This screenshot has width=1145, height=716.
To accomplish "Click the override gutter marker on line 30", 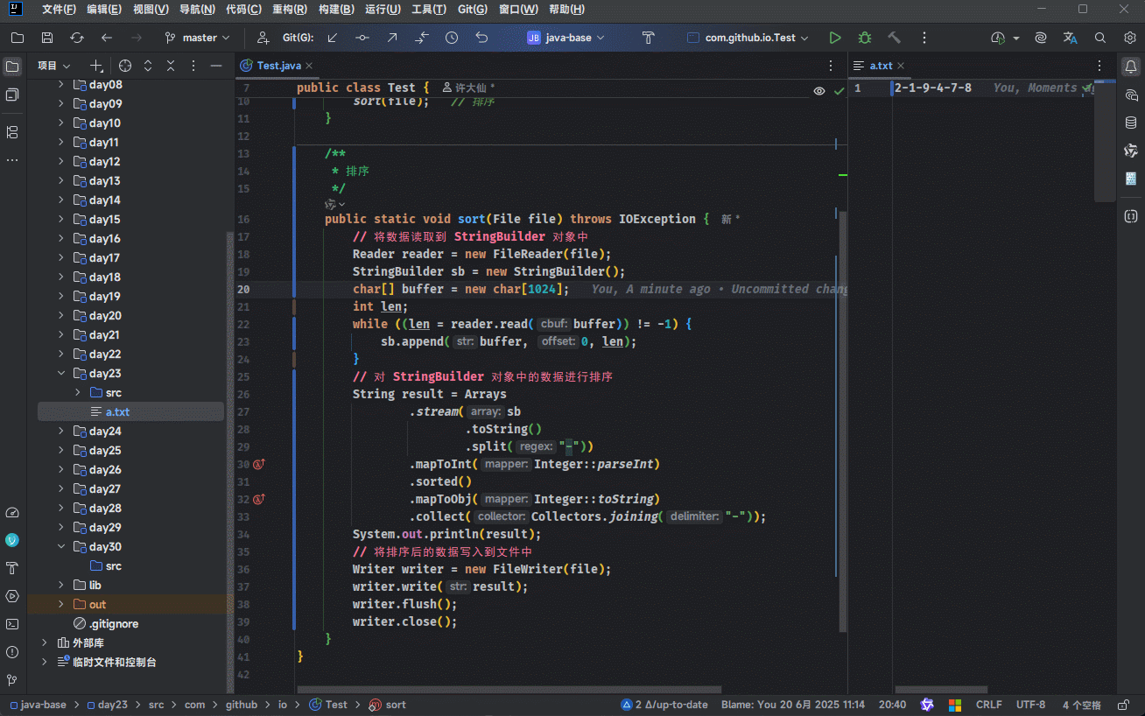I will 259,464.
